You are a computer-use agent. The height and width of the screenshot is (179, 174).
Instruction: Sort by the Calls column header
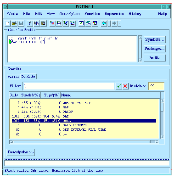(14, 95)
